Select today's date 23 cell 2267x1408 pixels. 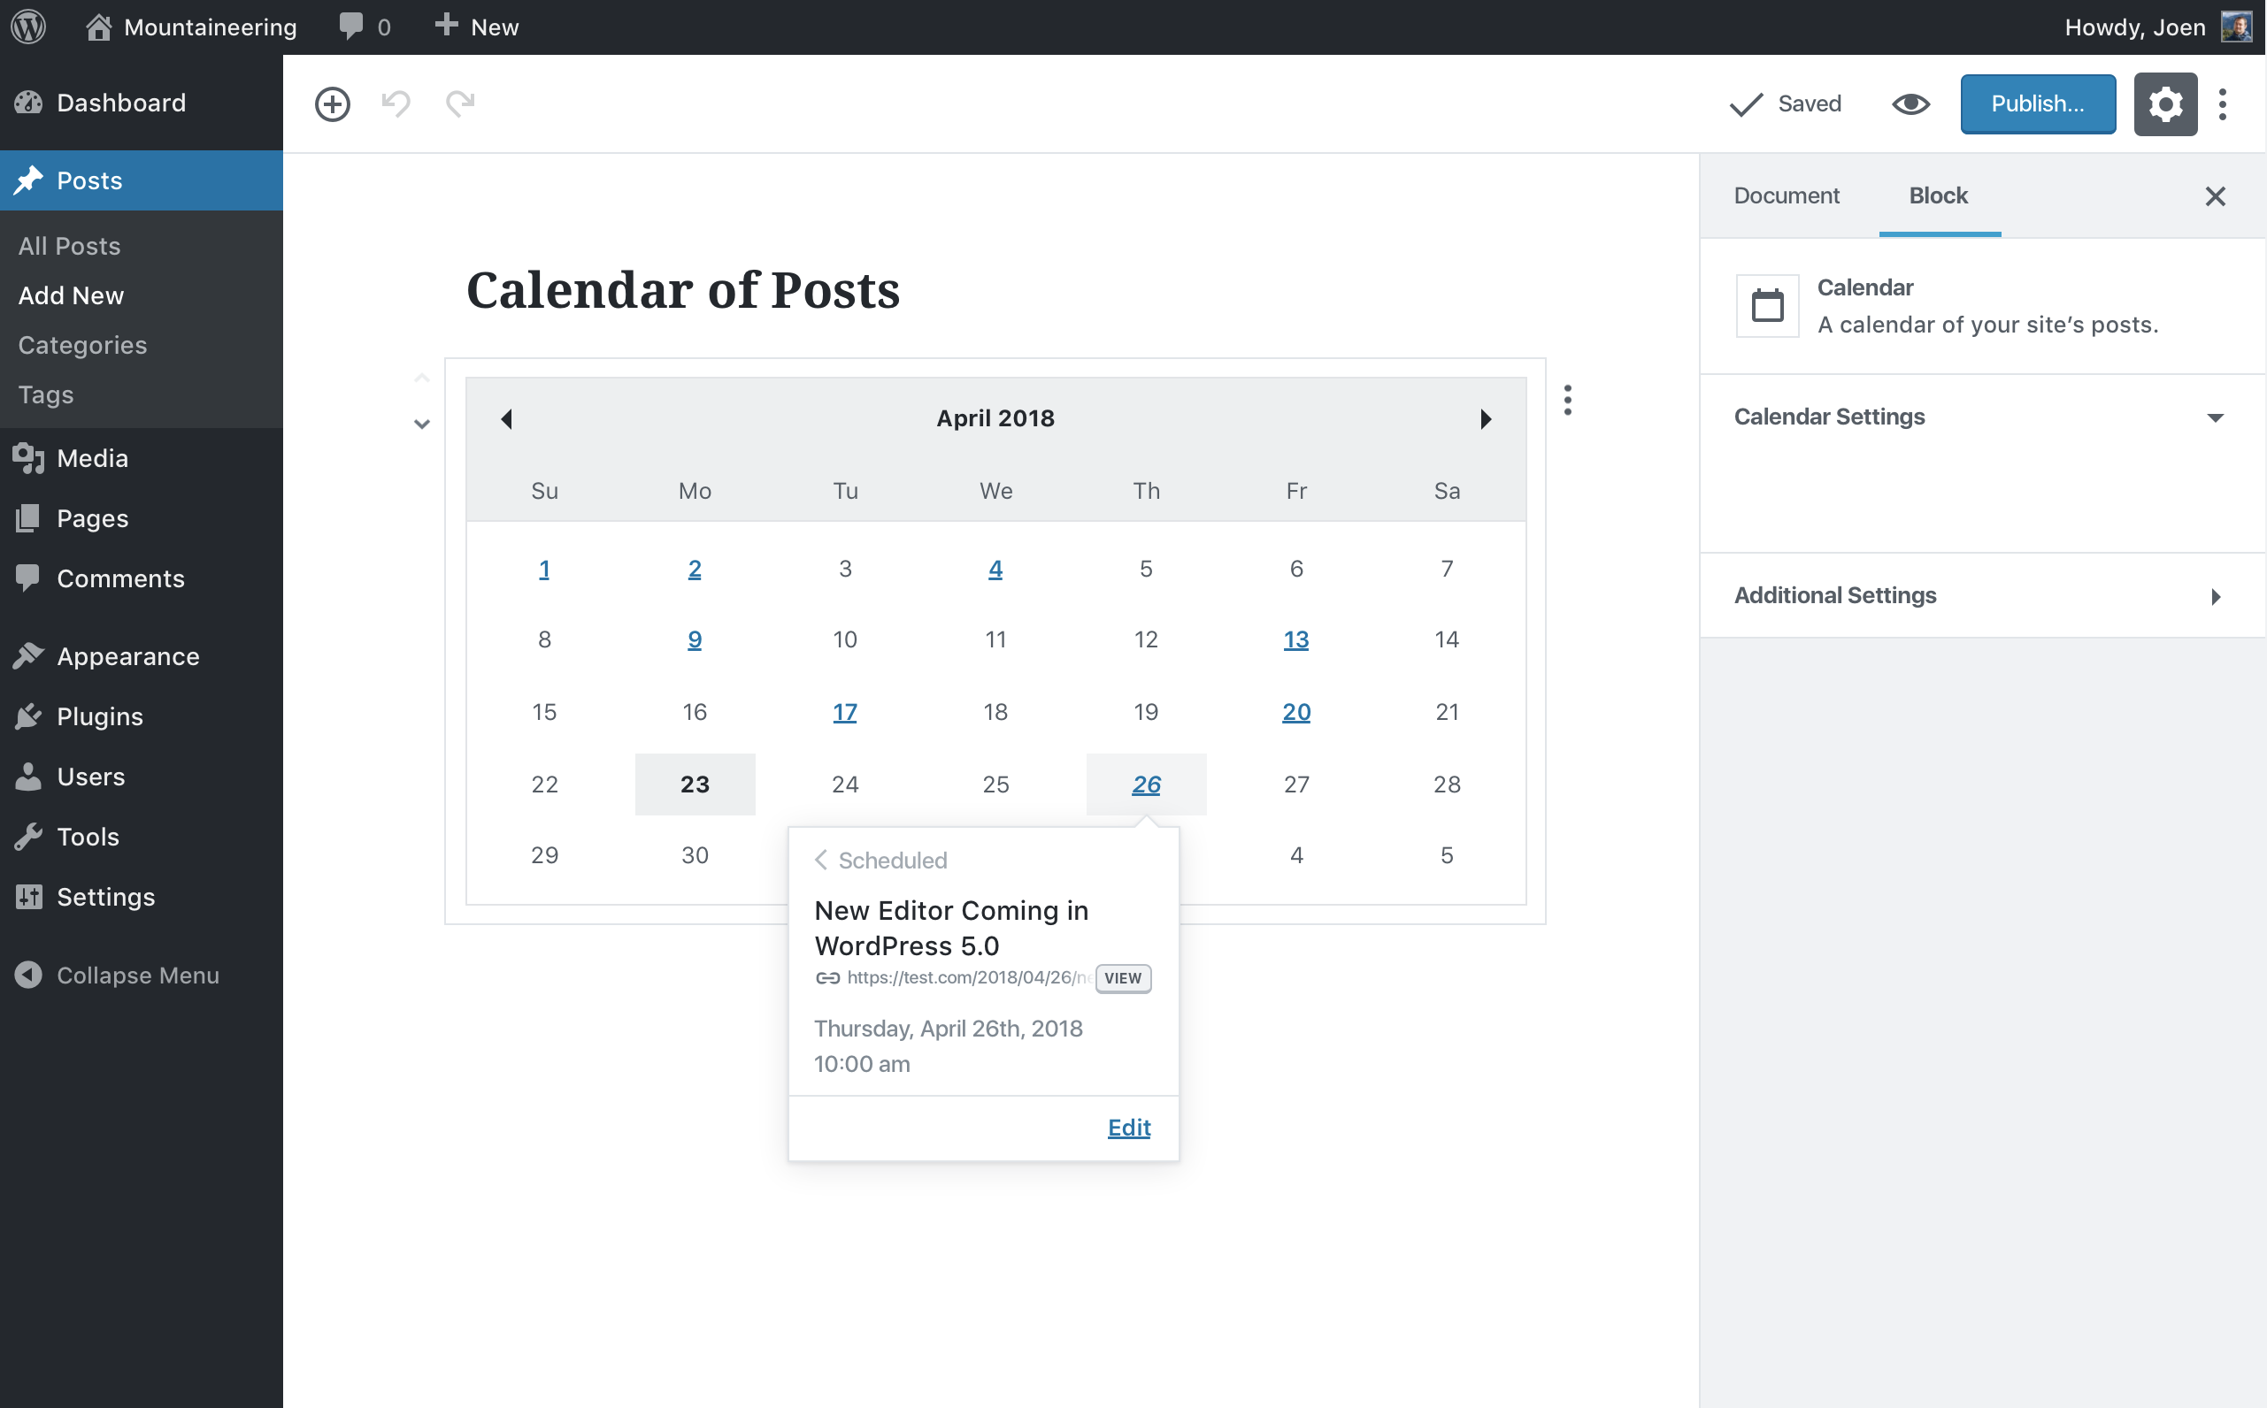click(x=695, y=784)
